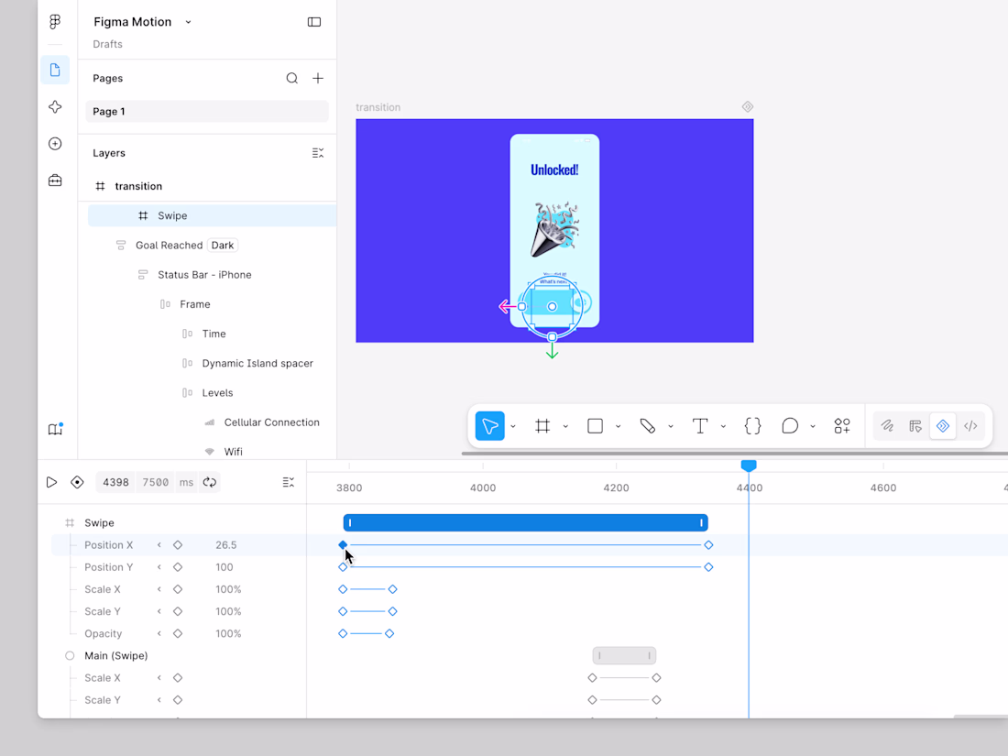Click the timeline playhead handle
1008x756 pixels.
click(749, 465)
